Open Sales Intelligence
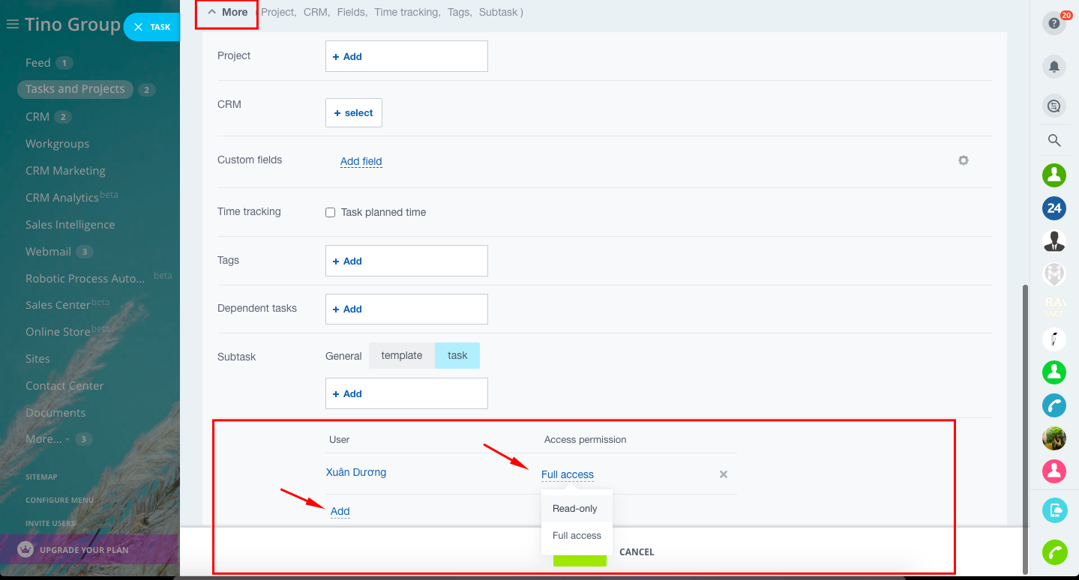The image size is (1079, 580). [x=70, y=225]
